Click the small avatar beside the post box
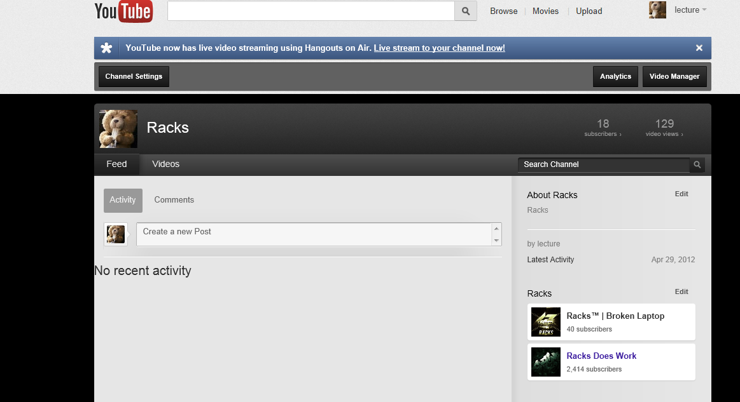740x402 pixels. coord(116,234)
